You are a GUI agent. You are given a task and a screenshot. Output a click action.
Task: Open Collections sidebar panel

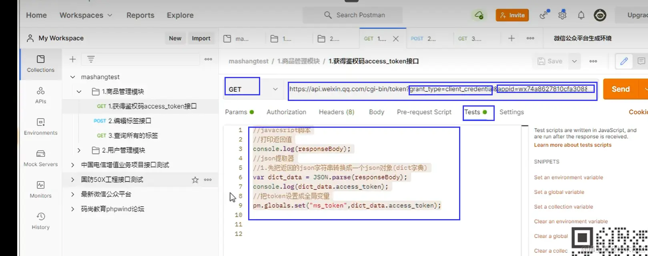[x=40, y=64]
